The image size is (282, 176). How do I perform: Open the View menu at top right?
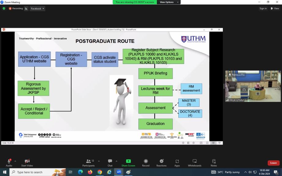point(275,9)
